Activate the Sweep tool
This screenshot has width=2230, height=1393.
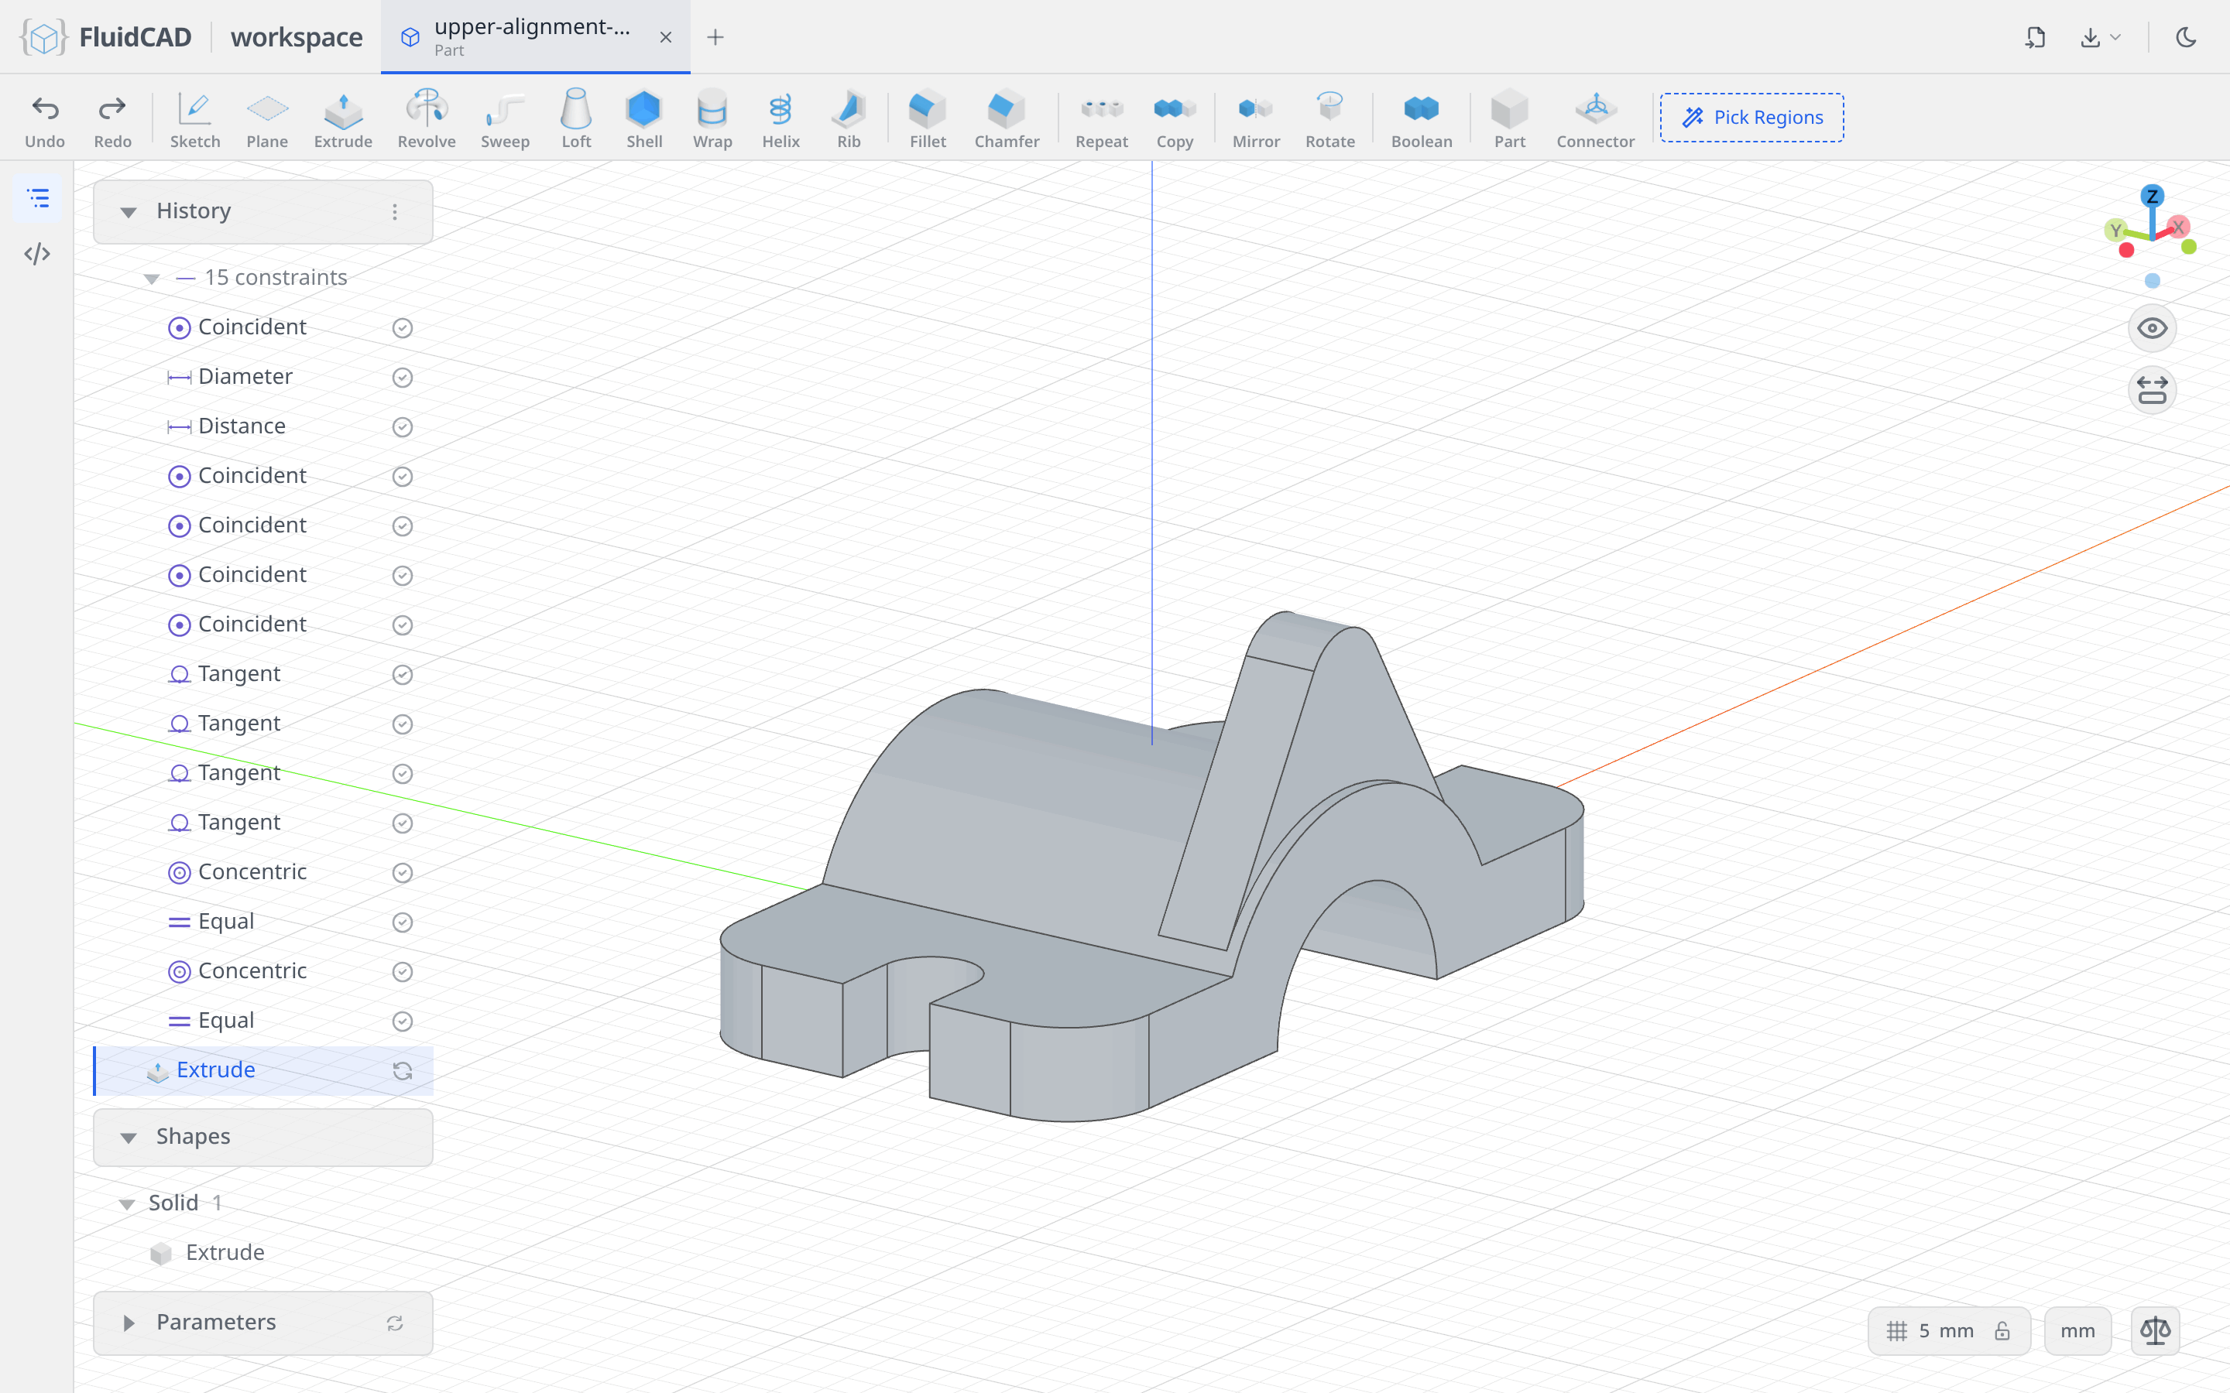pos(505,120)
